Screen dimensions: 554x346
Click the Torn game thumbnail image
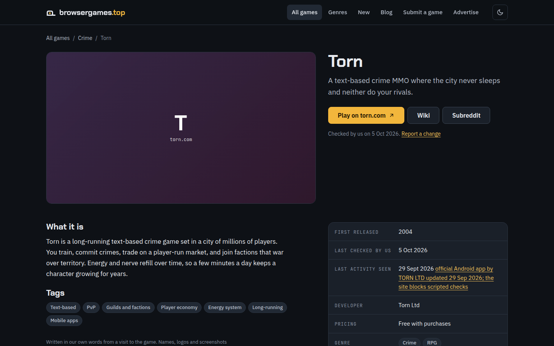(x=181, y=128)
